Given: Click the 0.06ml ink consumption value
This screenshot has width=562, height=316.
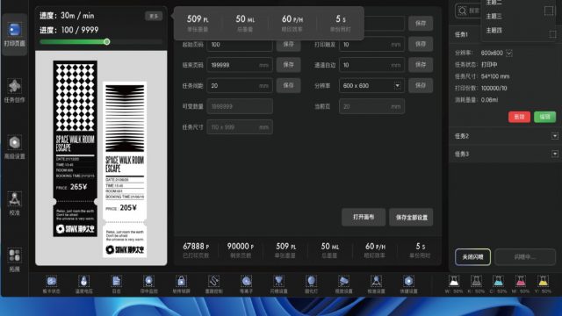Looking at the screenshot, I should [x=489, y=100].
